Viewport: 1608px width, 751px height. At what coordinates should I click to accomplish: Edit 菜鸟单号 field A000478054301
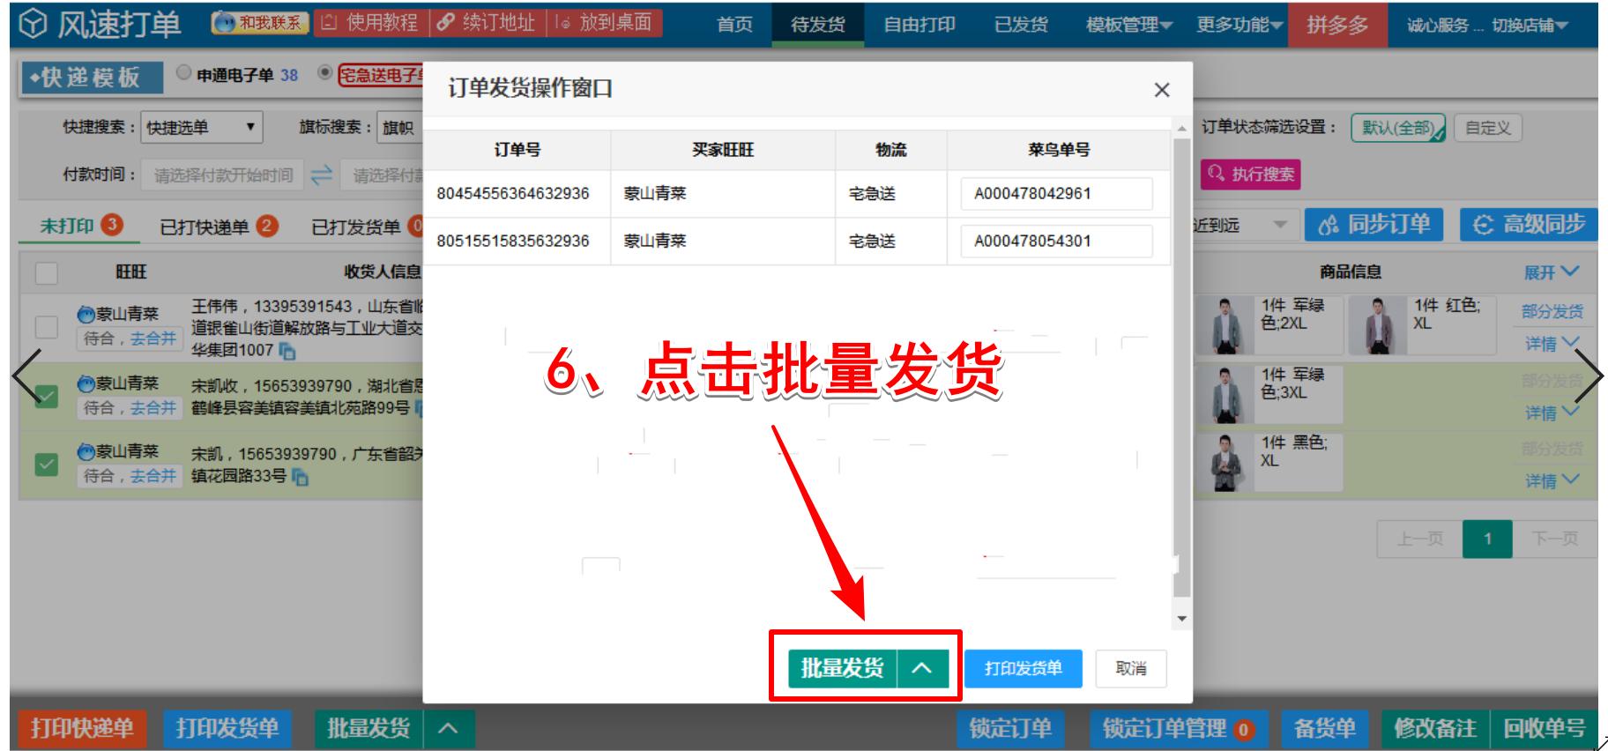[x=1056, y=242]
